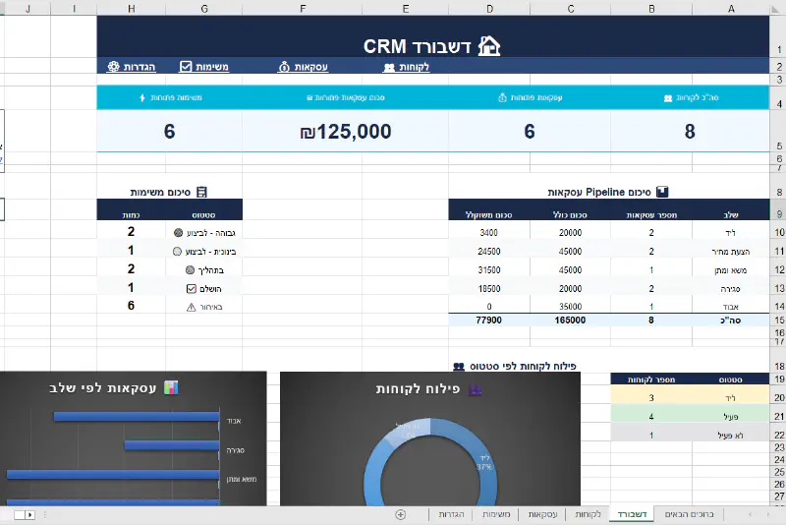This screenshot has height=525, width=786.
Task: Add a new sheet with the plus button
Action: [401, 514]
